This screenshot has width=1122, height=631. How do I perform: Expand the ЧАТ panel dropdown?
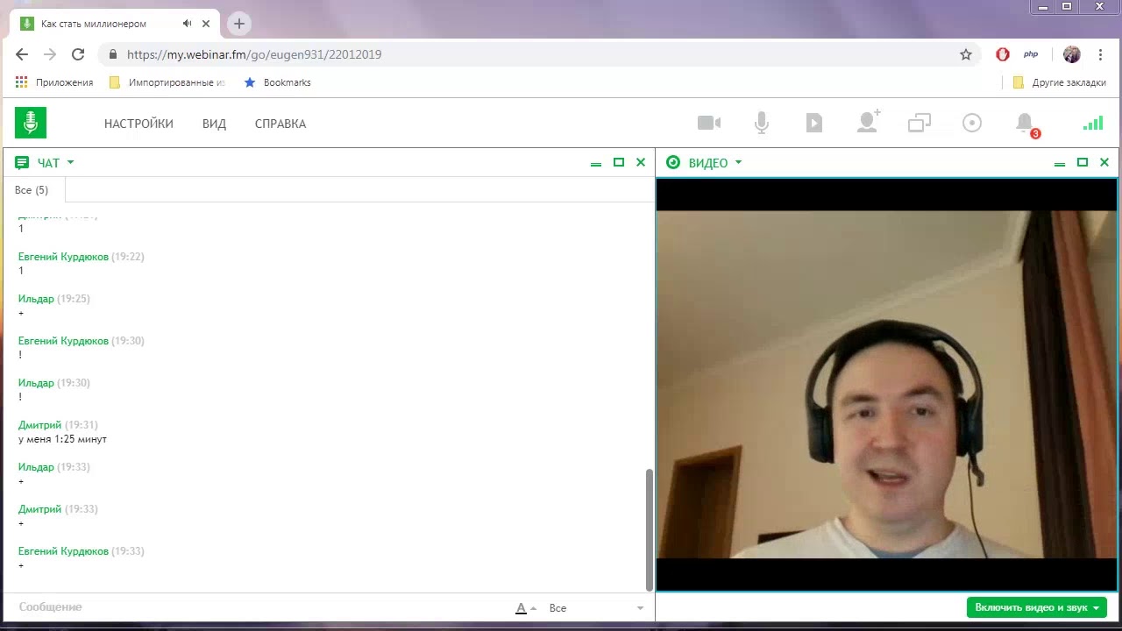pyautogui.click(x=70, y=162)
